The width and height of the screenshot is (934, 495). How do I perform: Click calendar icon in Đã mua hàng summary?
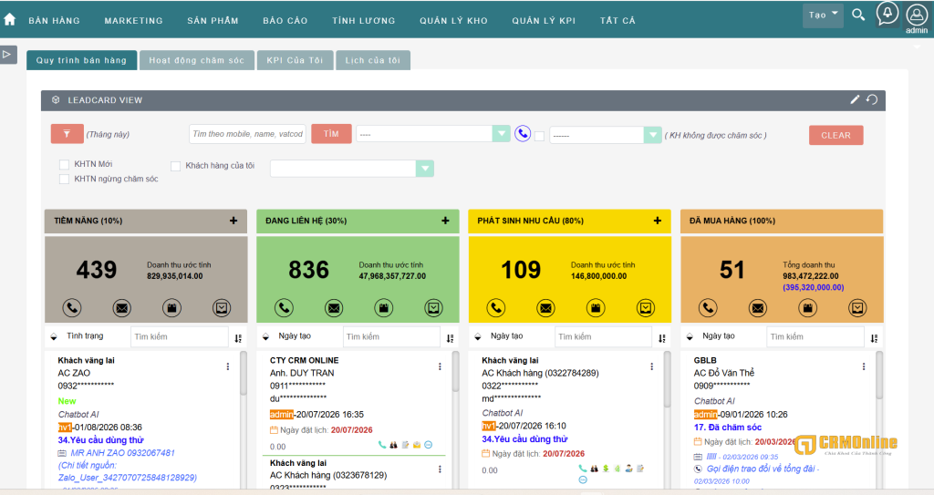click(x=808, y=308)
